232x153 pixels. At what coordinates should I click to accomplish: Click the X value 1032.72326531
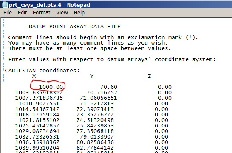click(x=37, y=137)
